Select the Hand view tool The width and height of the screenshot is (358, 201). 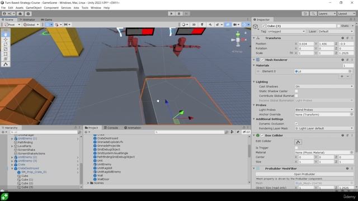(x=6, y=35)
